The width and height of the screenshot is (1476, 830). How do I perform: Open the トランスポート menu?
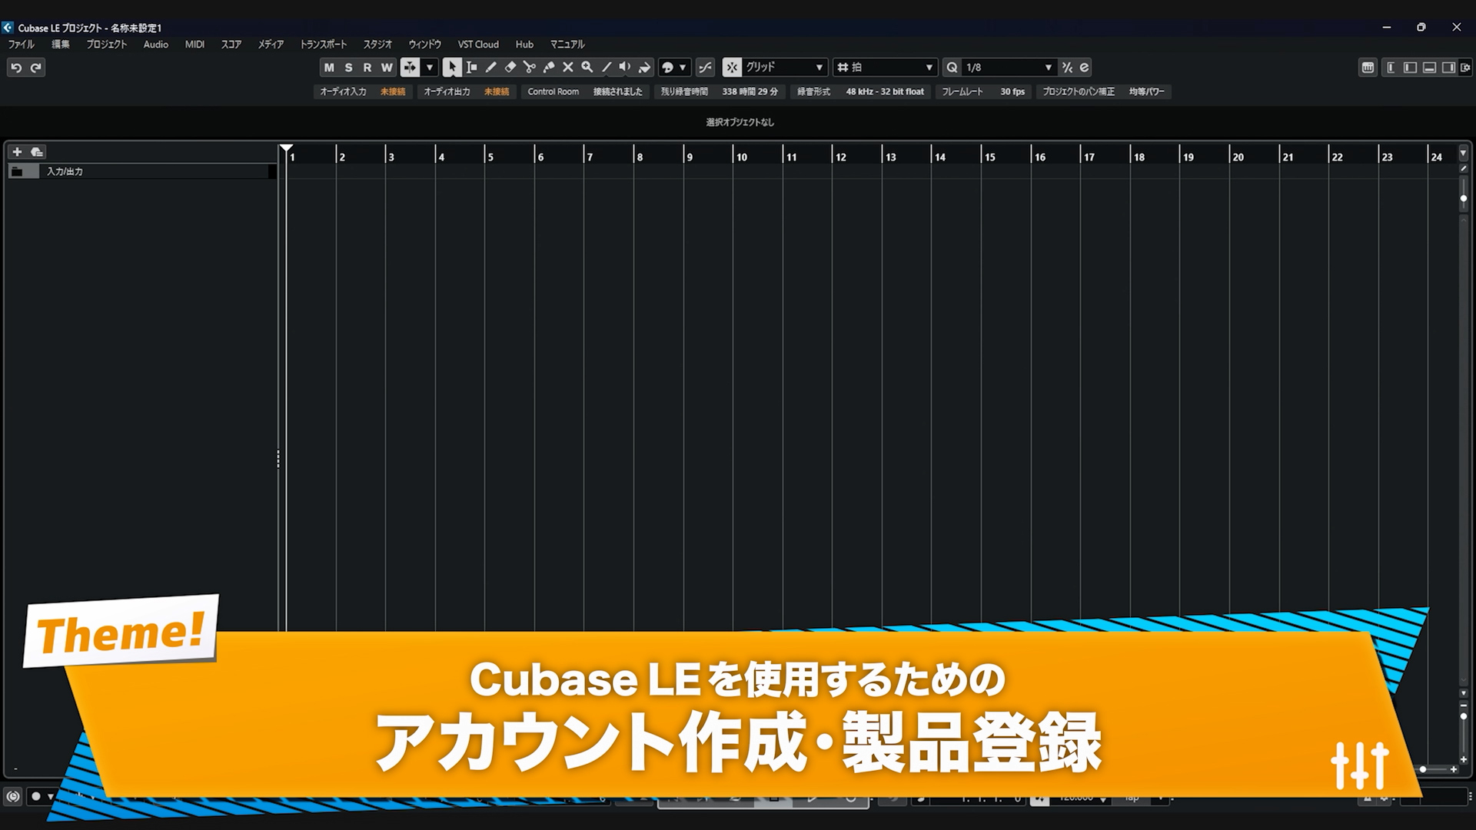[x=324, y=45]
